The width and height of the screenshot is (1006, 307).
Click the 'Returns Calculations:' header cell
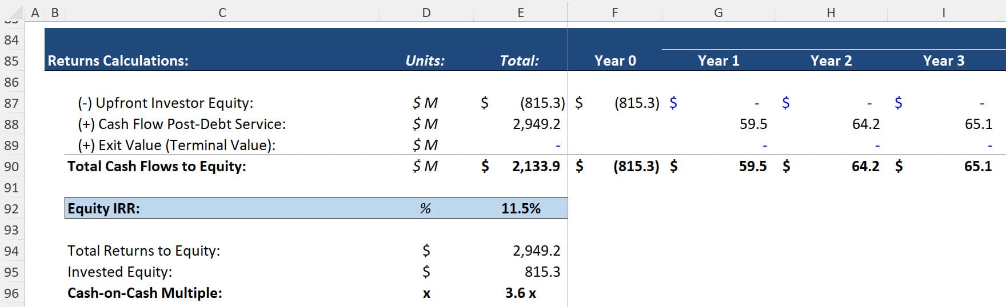[x=118, y=60]
